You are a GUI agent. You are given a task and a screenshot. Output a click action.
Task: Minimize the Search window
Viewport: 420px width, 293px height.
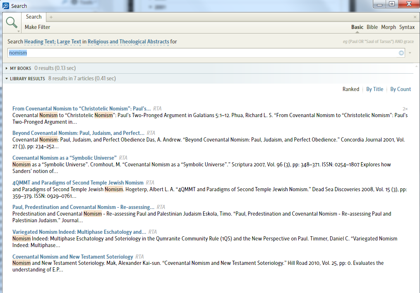click(x=379, y=4)
